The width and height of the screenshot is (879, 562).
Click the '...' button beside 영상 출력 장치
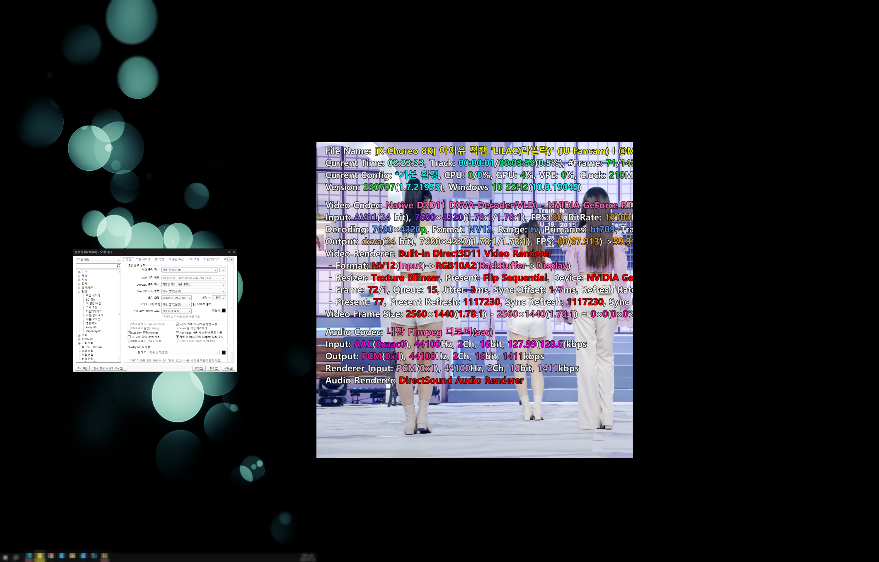coord(222,270)
